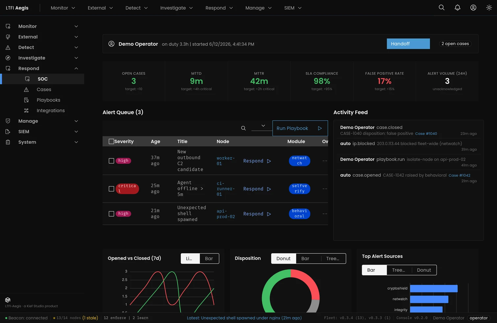Screen dimensions: 497x323
Task: Open the Manage top menu
Action: click(258, 8)
